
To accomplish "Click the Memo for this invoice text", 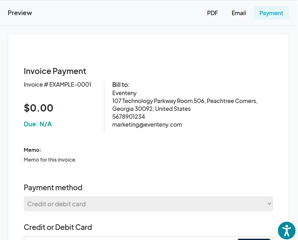I will coord(50,160).
